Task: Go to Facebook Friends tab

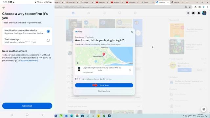Action: [x=89, y=13]
